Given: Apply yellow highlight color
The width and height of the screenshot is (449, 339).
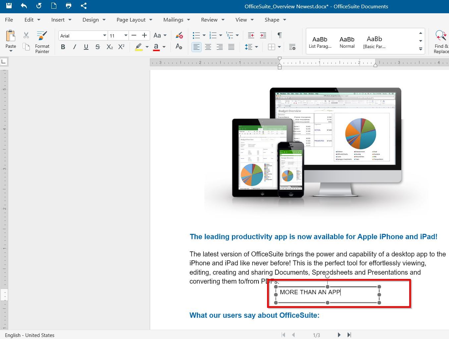Looking at the screenshot, I should (x=139, y=47).
